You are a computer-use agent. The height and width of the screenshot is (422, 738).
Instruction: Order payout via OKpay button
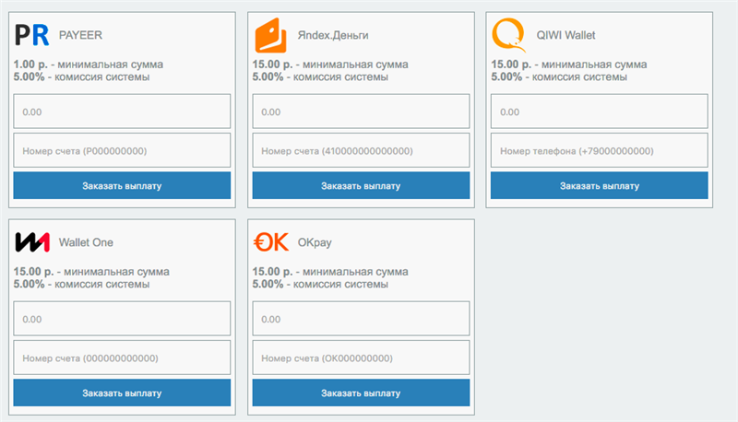pos(361,393)
